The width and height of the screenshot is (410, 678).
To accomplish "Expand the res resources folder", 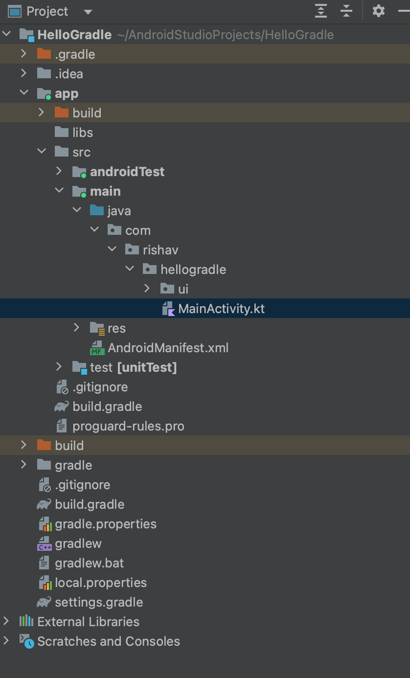I will [x=77, y=328].
